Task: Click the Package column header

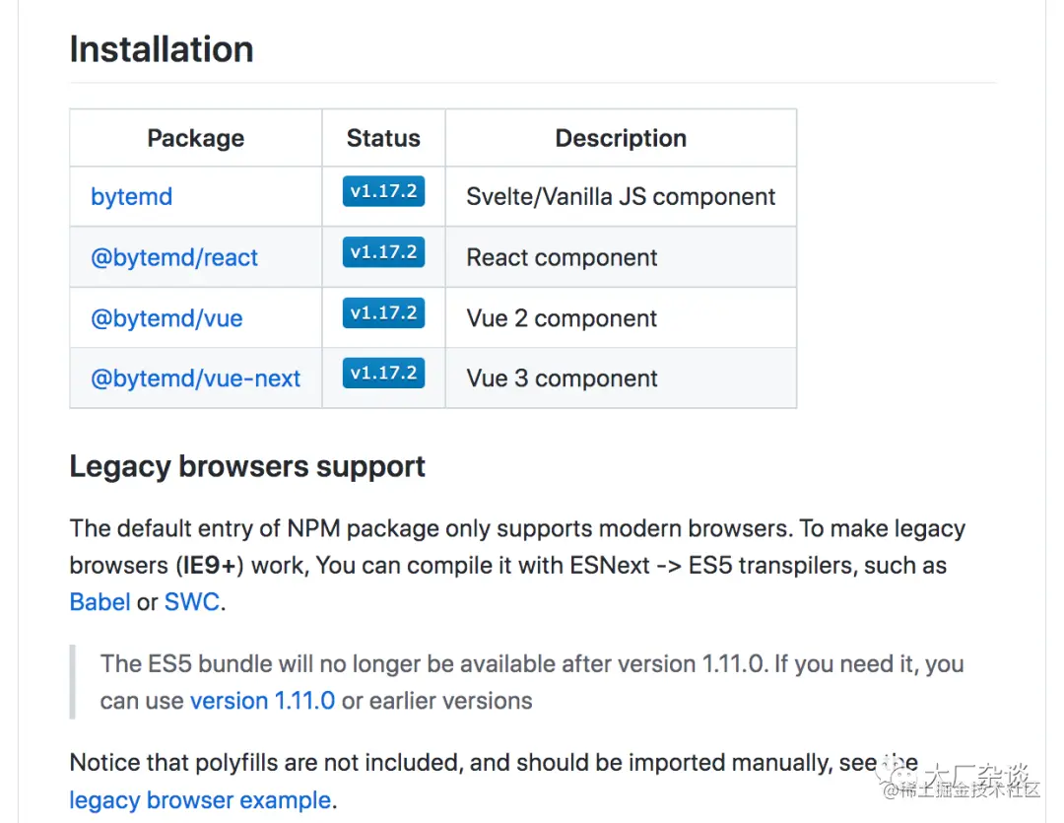Action: pyautogui.click(x=195, y=138)
